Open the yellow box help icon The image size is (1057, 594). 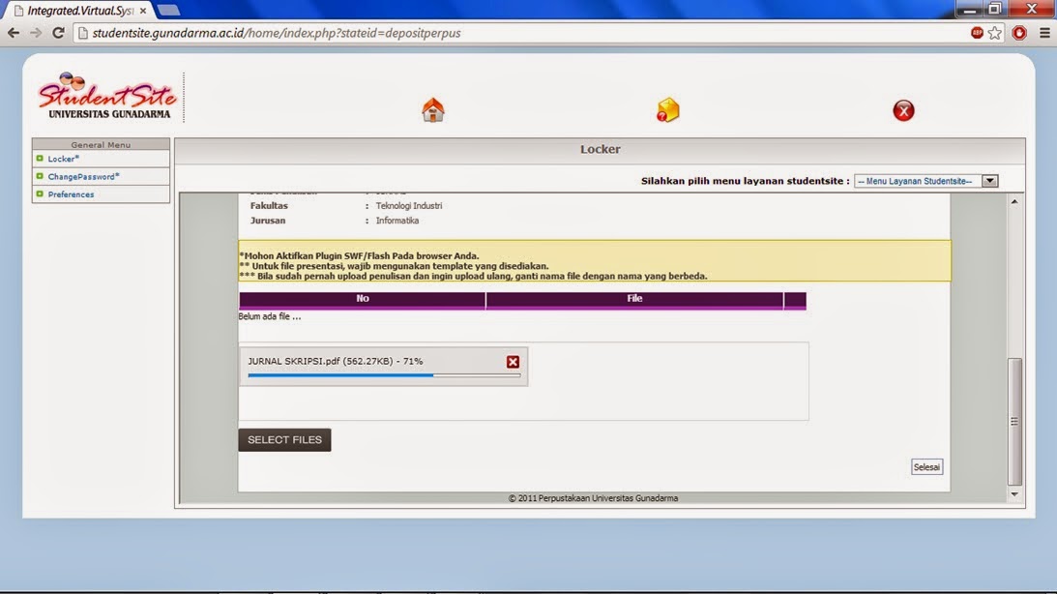coord(667,110)
